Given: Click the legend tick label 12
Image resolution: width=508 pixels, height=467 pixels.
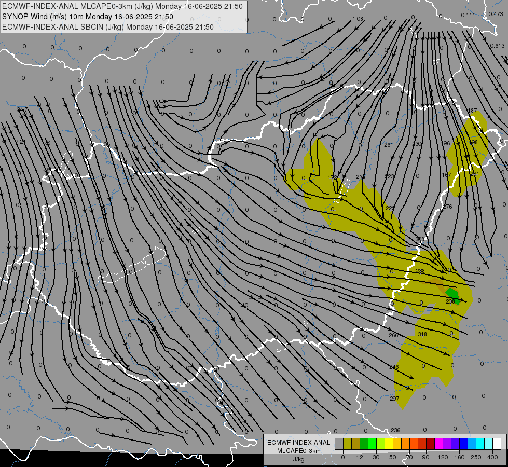Looking at the screenshot, I should 359,457.
